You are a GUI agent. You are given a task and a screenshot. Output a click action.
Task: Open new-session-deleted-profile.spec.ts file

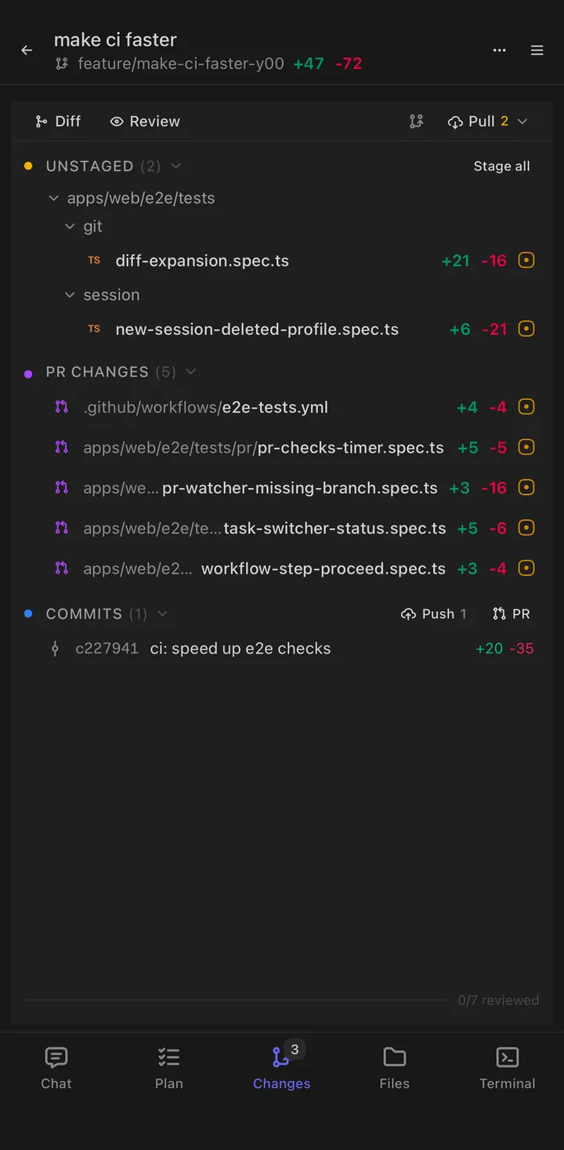[257, 329]
